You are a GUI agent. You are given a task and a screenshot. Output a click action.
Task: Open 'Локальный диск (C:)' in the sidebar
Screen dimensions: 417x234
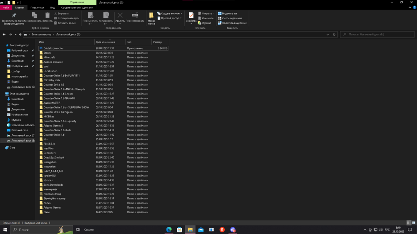tap(20, 135)
